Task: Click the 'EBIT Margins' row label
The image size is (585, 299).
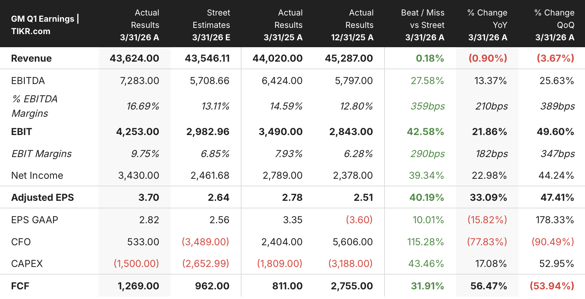Action: pyautogui.click(x=41, y=154)
